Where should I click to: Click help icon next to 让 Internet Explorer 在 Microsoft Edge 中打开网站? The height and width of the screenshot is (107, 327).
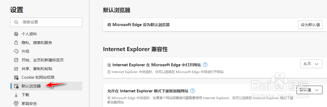(205, 65)
